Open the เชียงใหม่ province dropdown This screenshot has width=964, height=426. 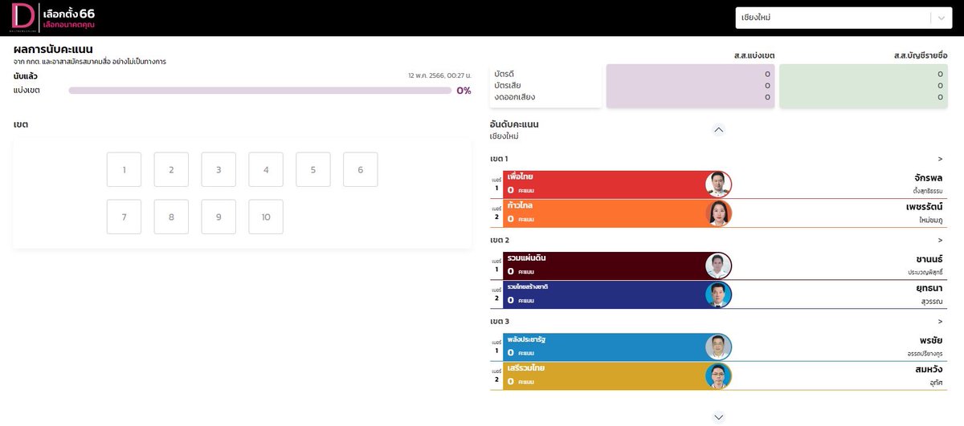(843, 18)
